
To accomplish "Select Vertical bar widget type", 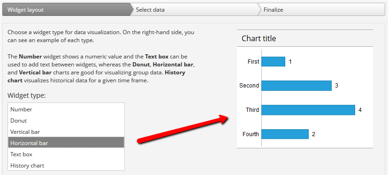I will click(x=66, y=132).
